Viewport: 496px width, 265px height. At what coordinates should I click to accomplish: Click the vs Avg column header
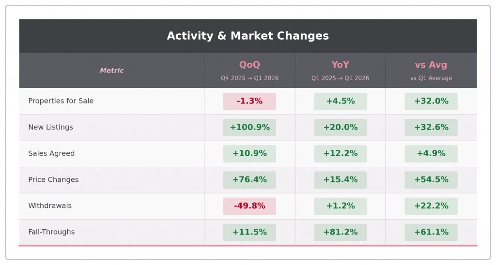431,65
